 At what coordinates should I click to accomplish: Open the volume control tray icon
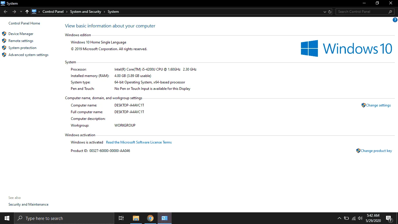point(360,218)
